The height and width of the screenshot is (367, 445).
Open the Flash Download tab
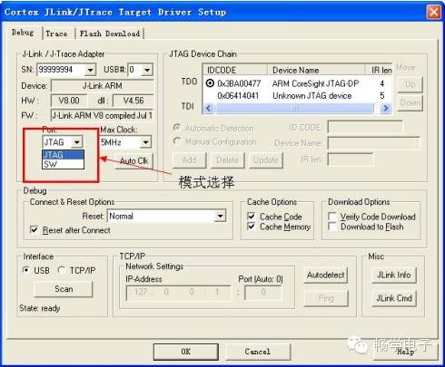pos(110,34)
